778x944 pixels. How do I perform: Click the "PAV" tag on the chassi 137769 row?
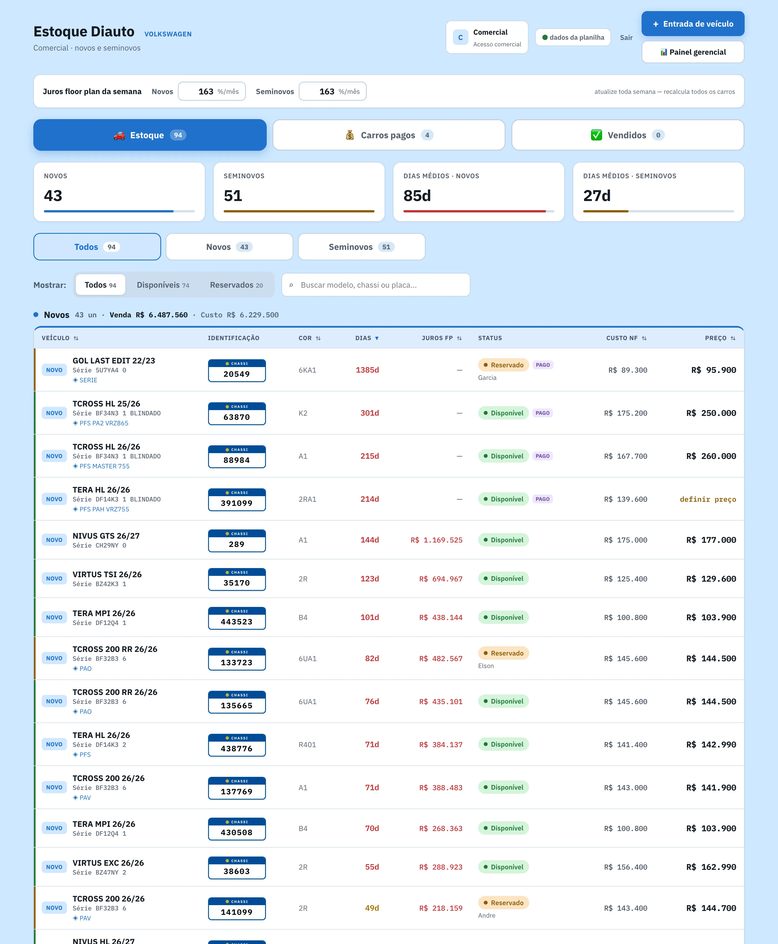click(82, 798)
